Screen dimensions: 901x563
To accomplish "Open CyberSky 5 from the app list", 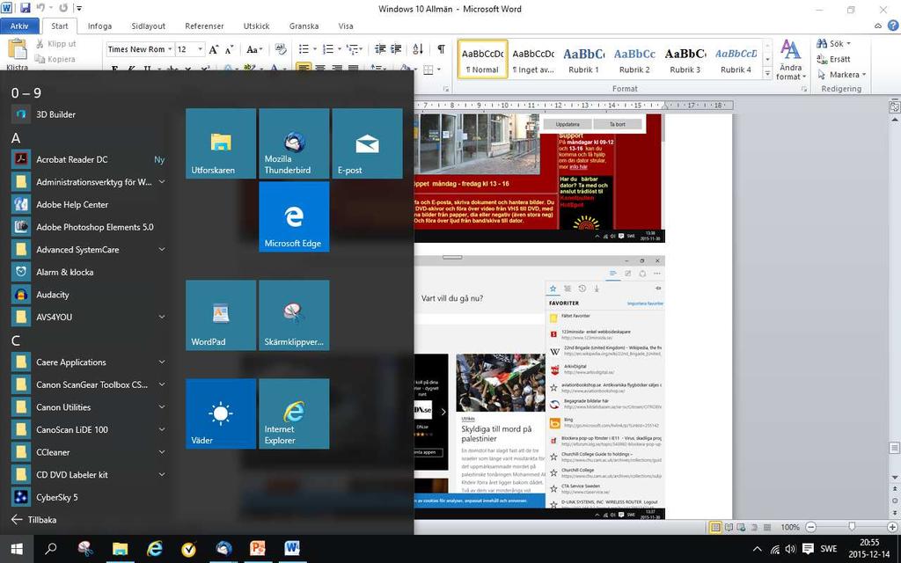I will pos(89,497).
